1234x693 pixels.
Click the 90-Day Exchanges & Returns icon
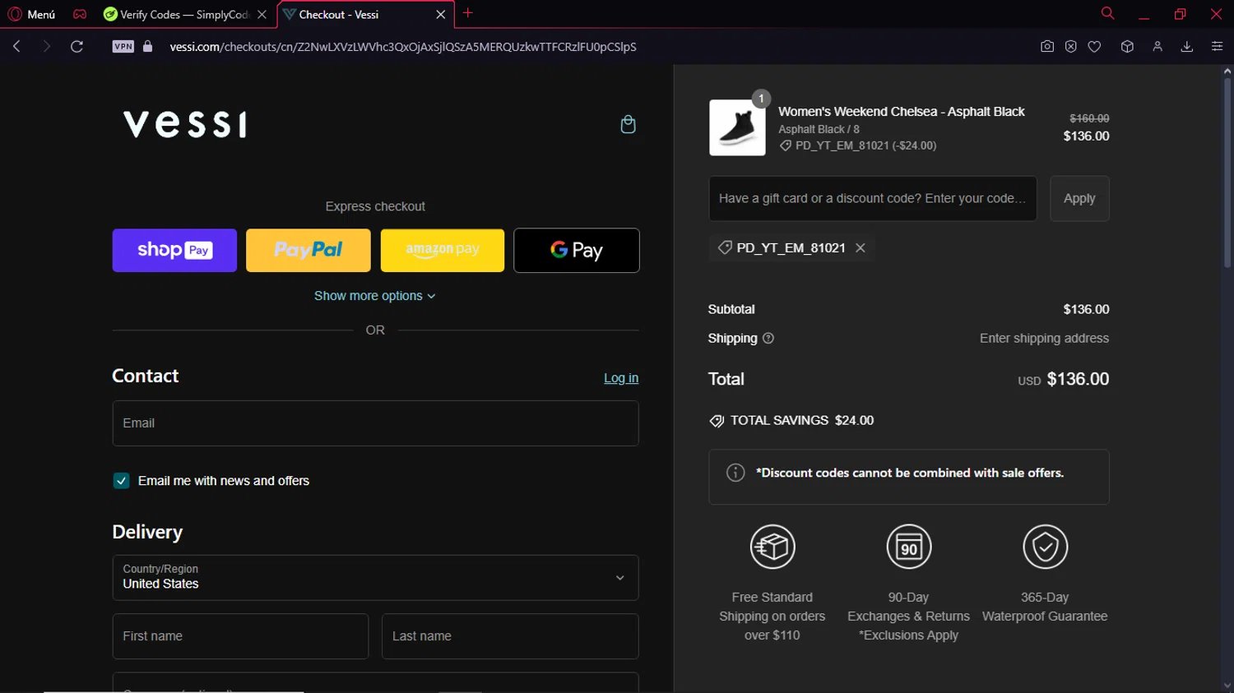[909, 547]
